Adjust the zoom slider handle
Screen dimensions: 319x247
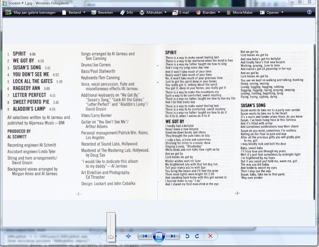tap(111, 237)
